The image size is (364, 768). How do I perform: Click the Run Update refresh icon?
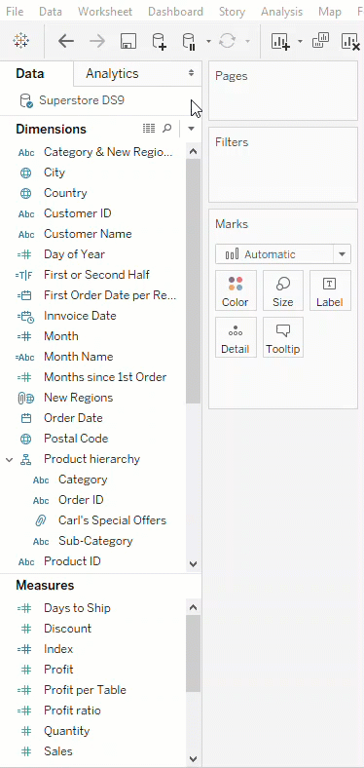click(x=227, y=41)
